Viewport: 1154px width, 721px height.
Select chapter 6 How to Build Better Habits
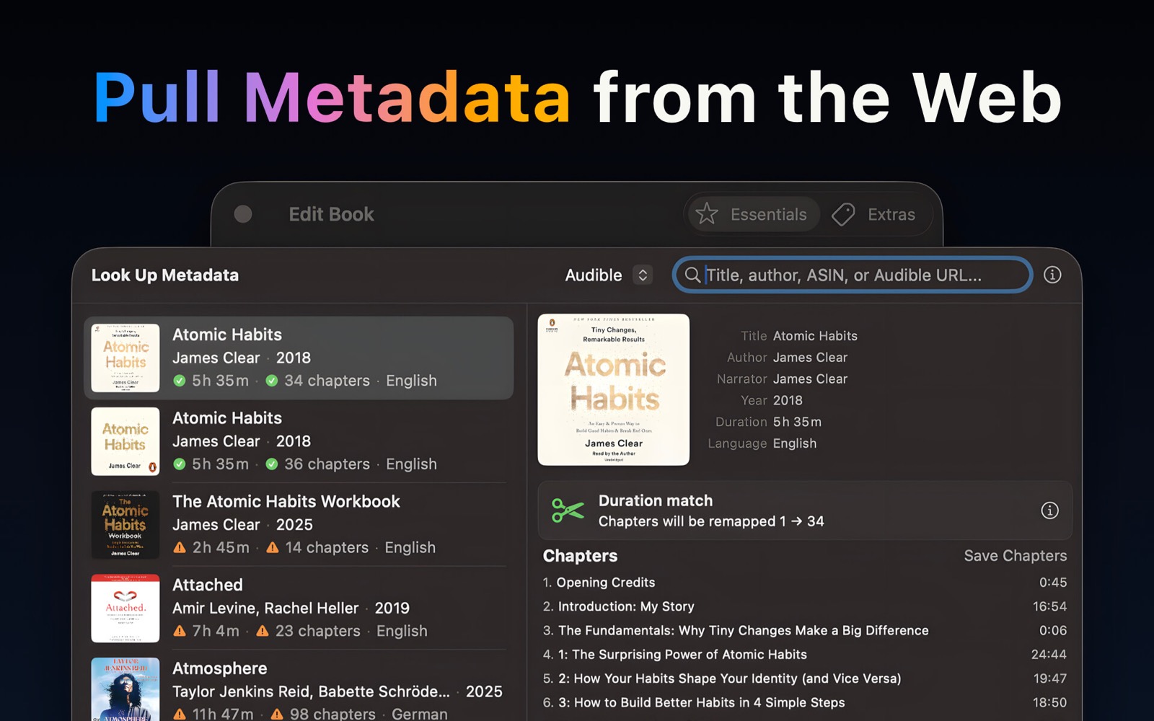[805, 702]
